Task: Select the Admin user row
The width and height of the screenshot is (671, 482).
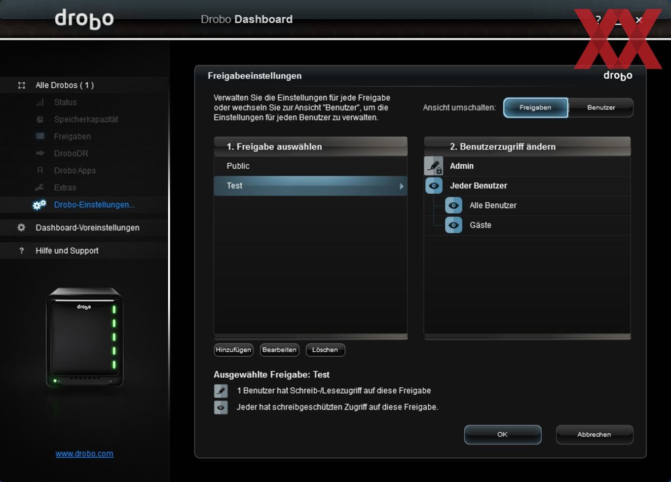Action: (527, 166)
